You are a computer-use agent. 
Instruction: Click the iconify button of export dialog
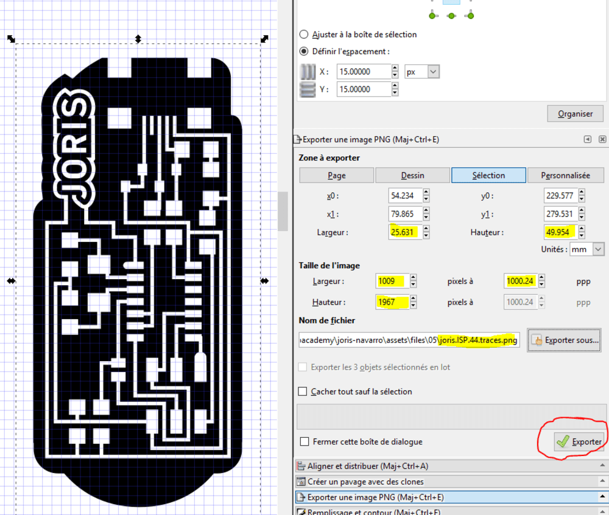588,139
